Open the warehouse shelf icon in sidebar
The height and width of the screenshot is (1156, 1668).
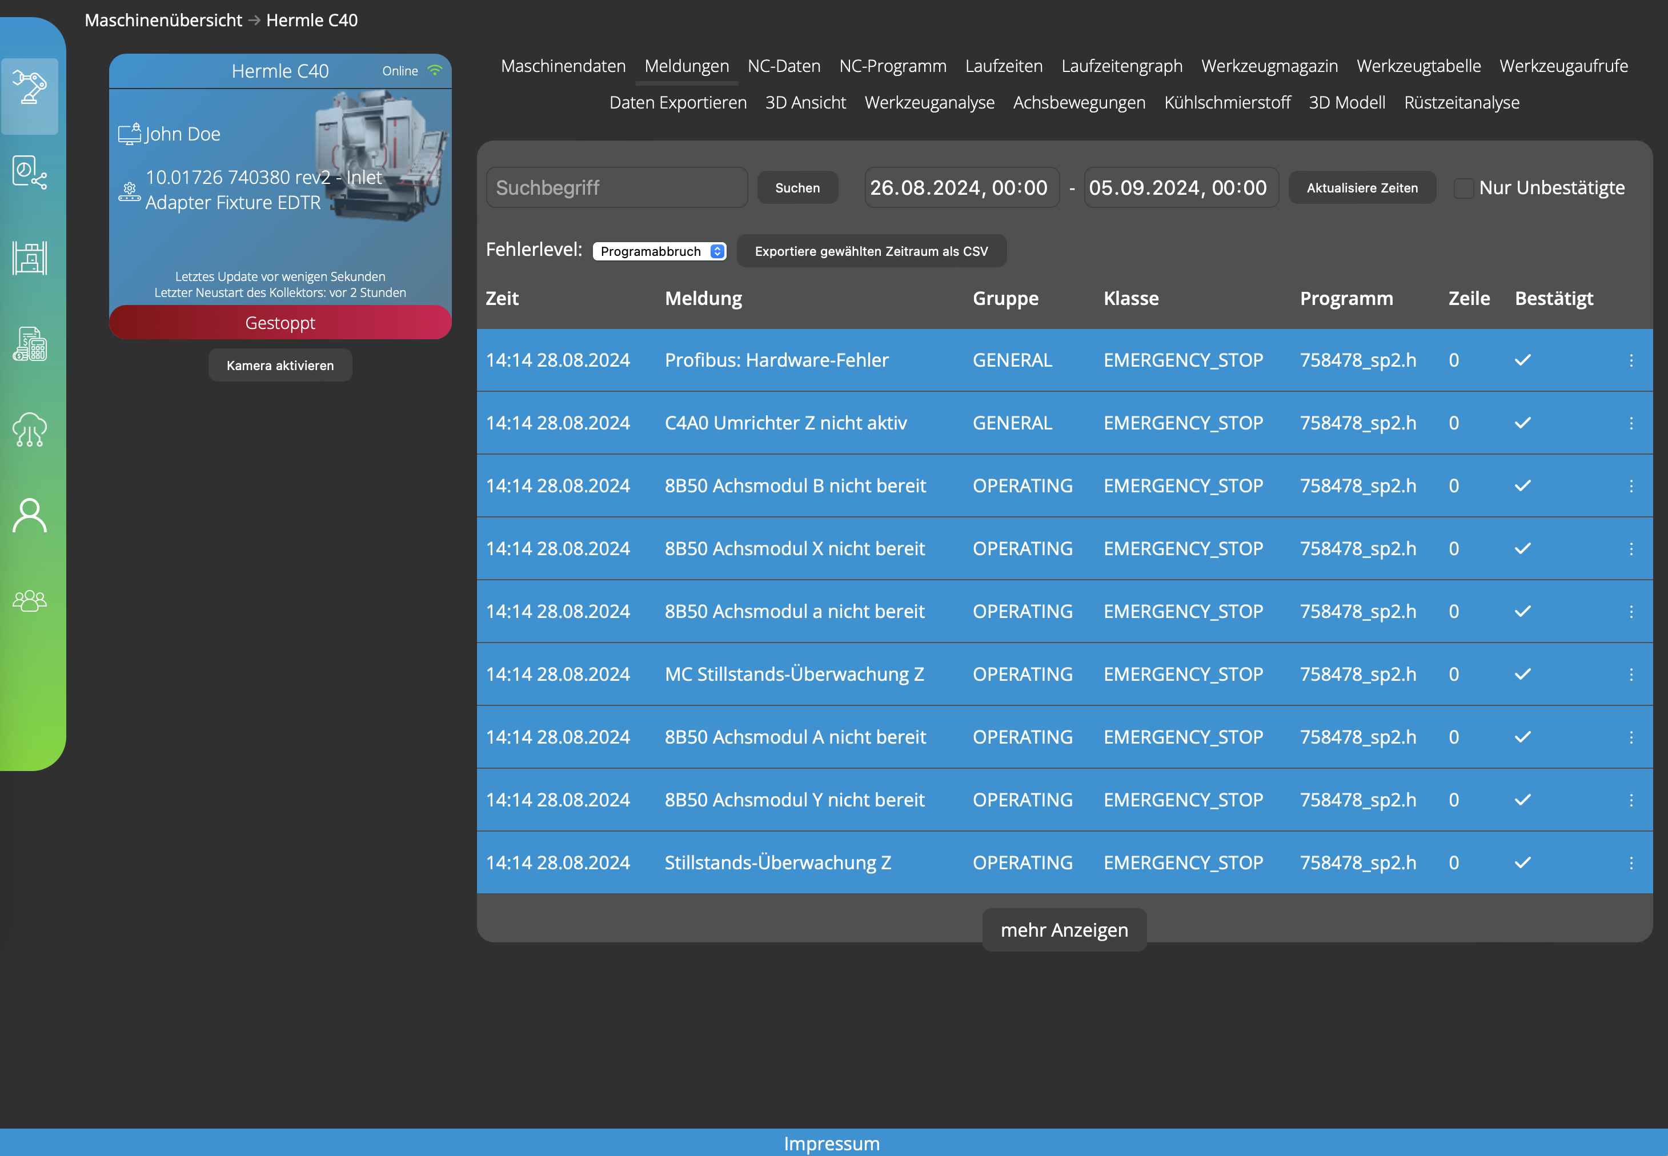(30, 259)
